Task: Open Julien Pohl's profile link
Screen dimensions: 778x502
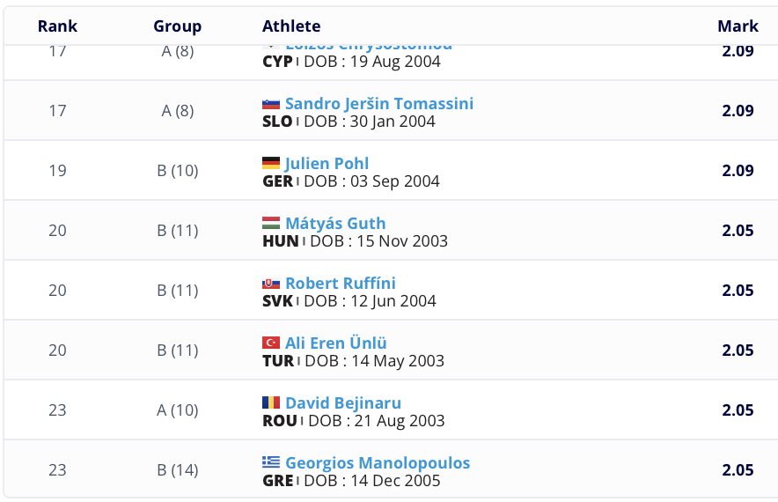Action: (x=327, y=164)
